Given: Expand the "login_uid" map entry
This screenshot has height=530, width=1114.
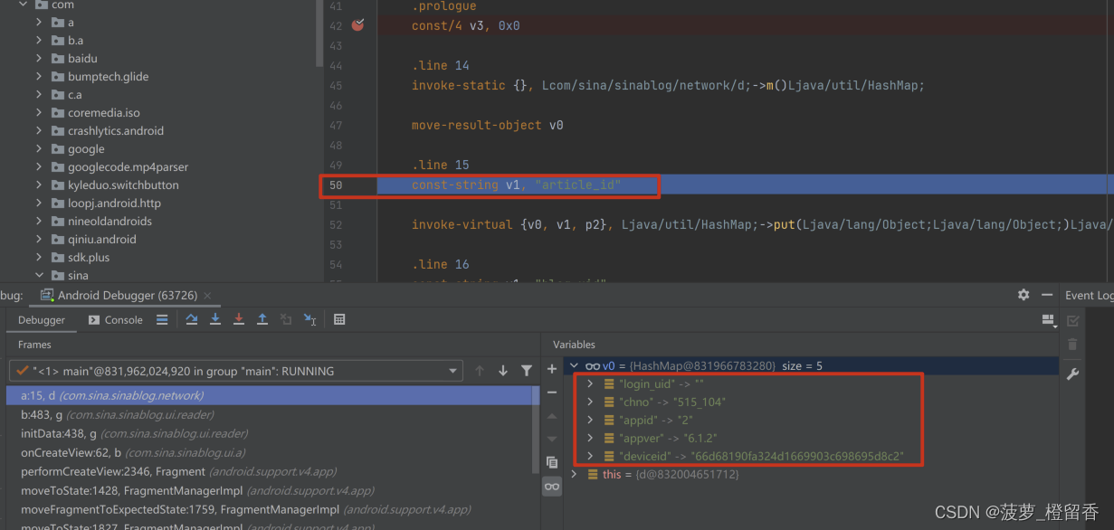Looking at the screenshot, I should tap(590, 383).
